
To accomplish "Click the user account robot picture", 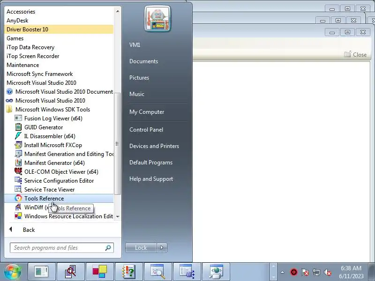I will [157, 19].
